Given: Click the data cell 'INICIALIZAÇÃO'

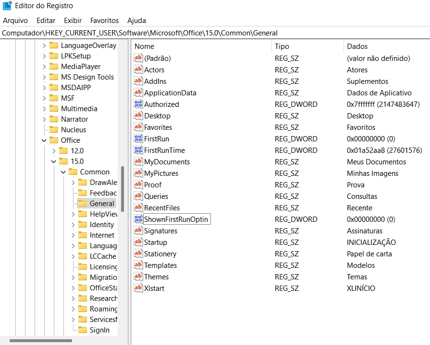Looking at the screenshot, I should point(371,242).
